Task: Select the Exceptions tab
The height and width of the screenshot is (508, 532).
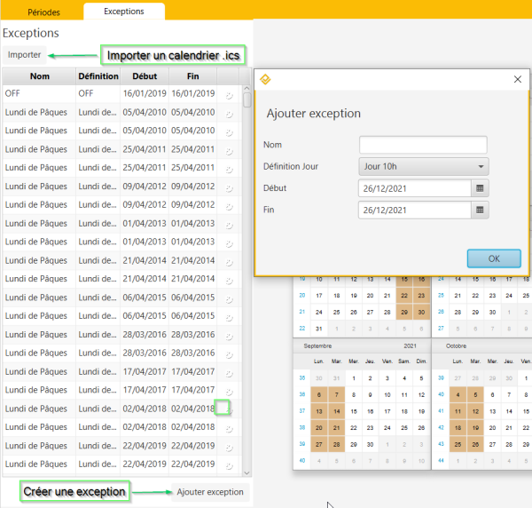Action: pyautogui.click(x=124, y=12)
